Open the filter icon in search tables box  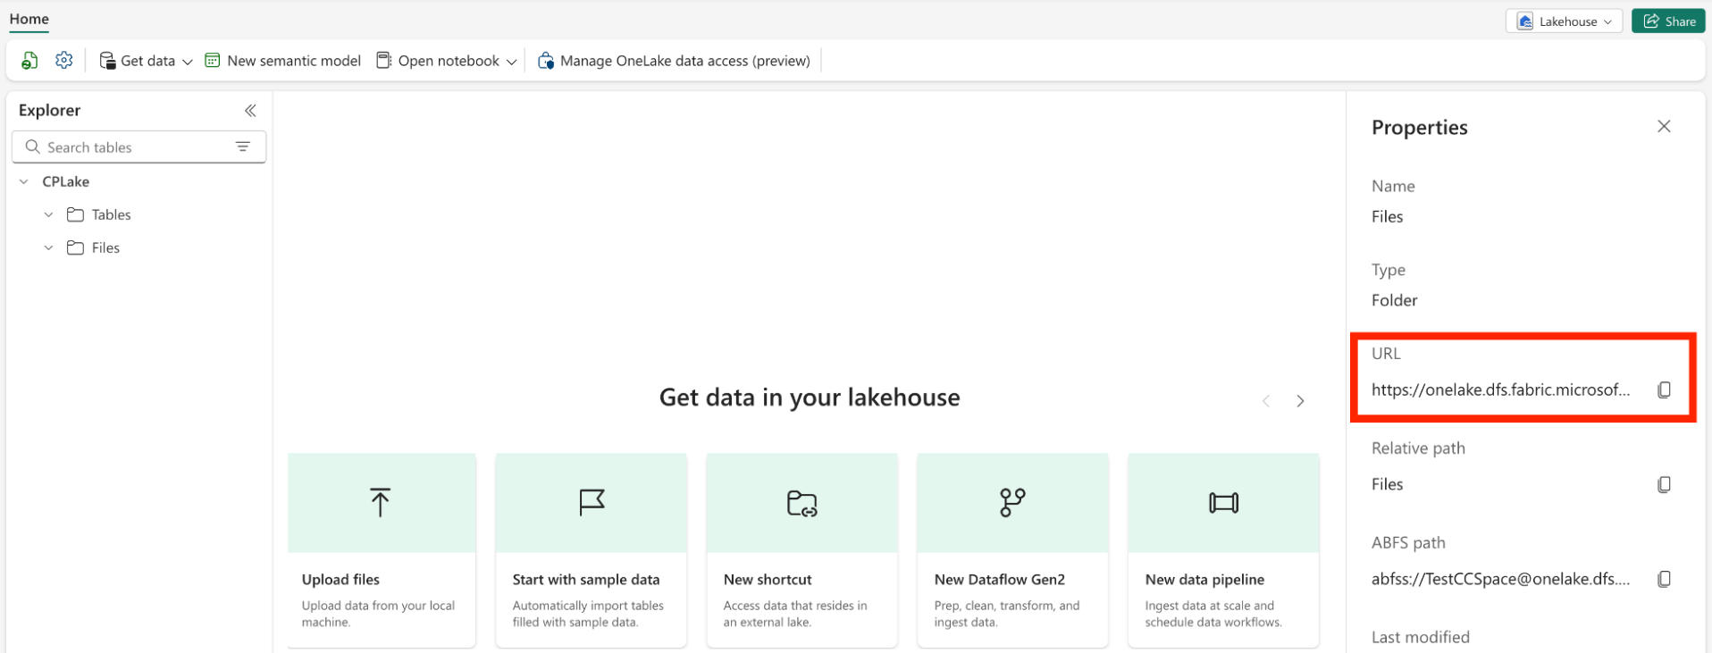click(x=243, y=147)
